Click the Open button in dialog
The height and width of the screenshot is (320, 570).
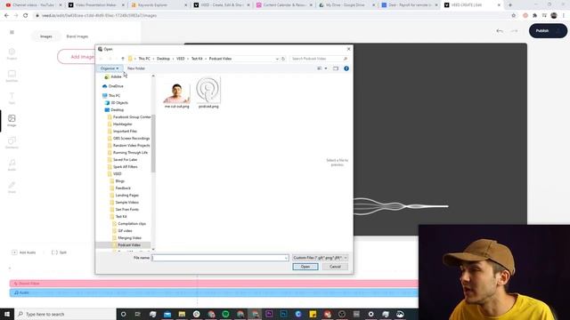point(305,267)
